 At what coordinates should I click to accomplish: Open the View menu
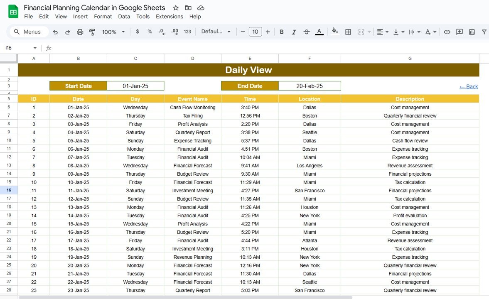(61, 17)
